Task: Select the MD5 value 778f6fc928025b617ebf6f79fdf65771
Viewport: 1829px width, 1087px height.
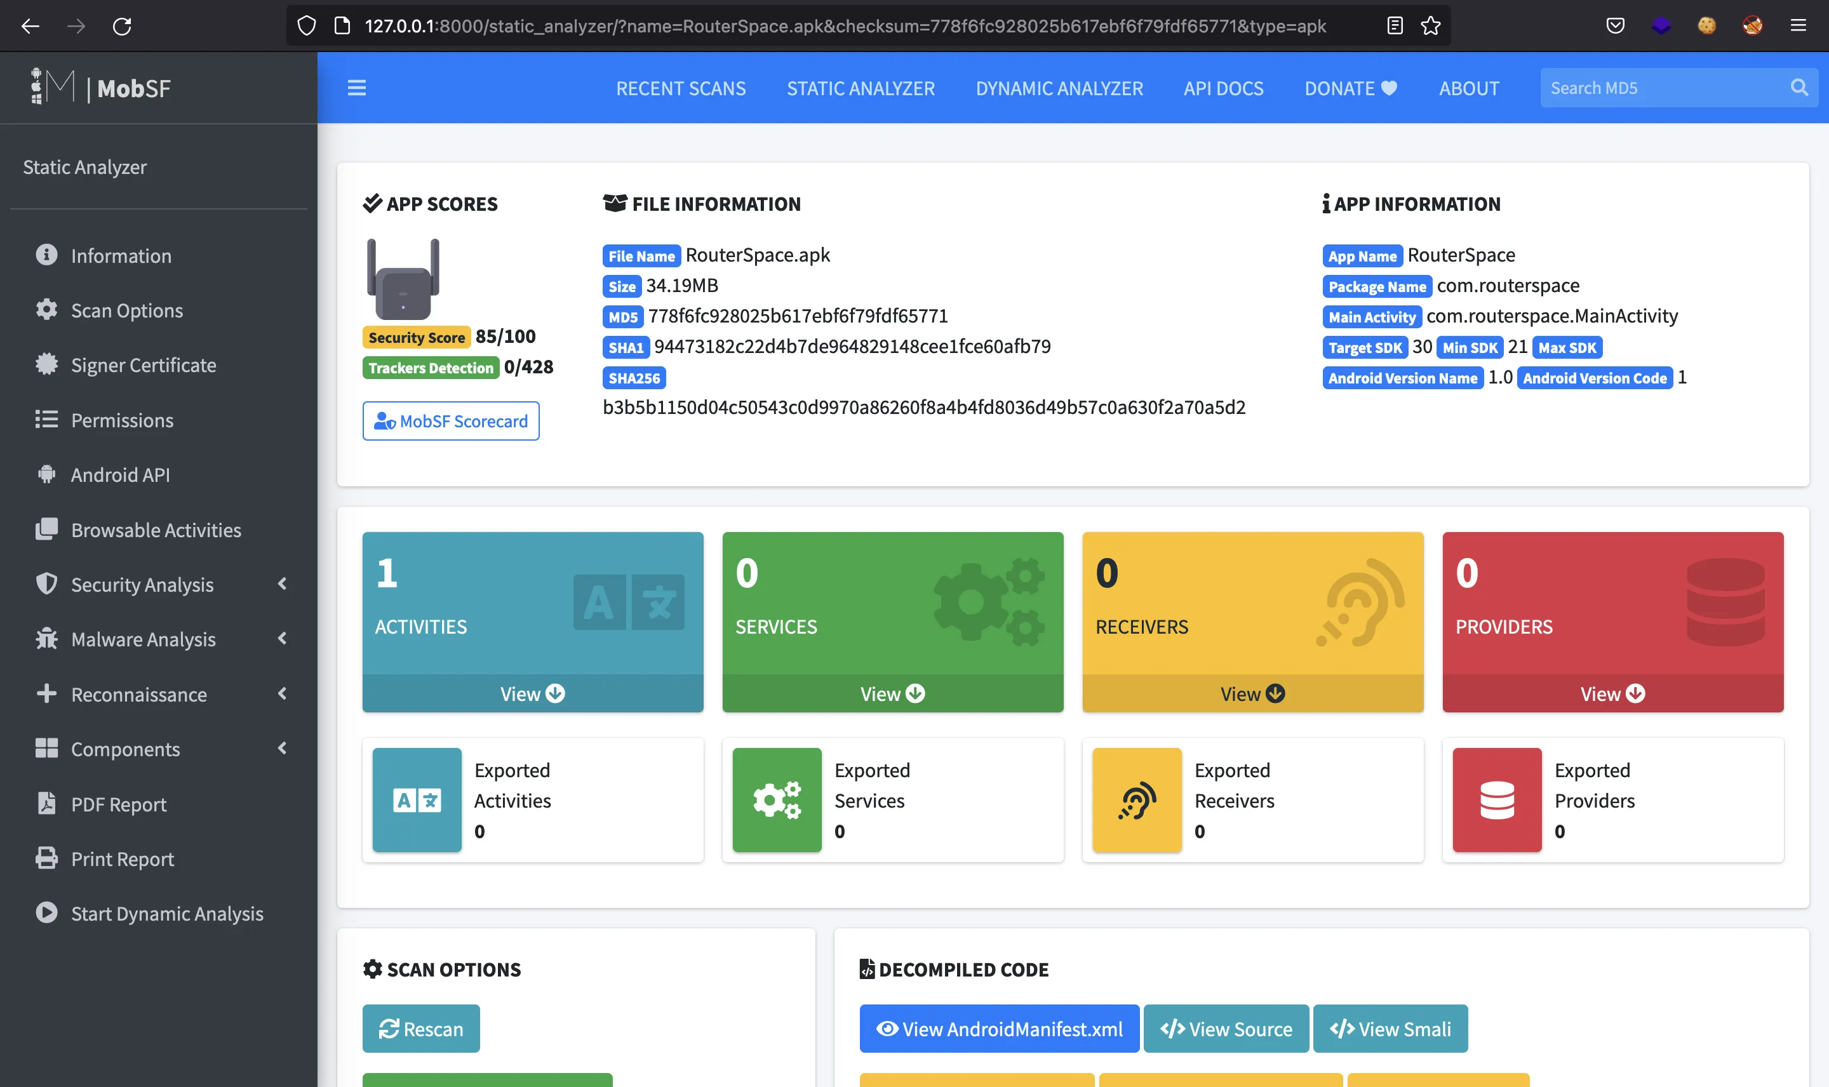Action: coord(798,316)
